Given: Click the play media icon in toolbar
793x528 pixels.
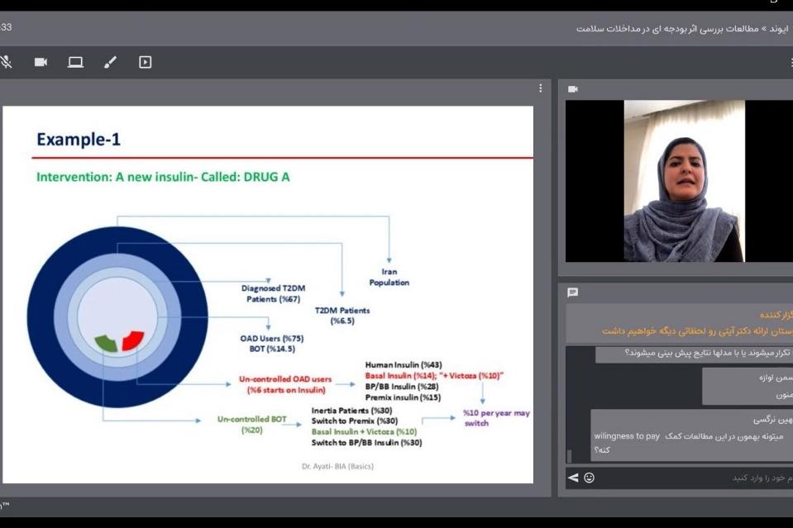Looking at the screenshot, I should [146, 62].
